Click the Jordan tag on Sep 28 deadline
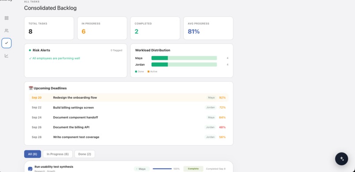Screen dimensions: 355x172 pos(211,137)
